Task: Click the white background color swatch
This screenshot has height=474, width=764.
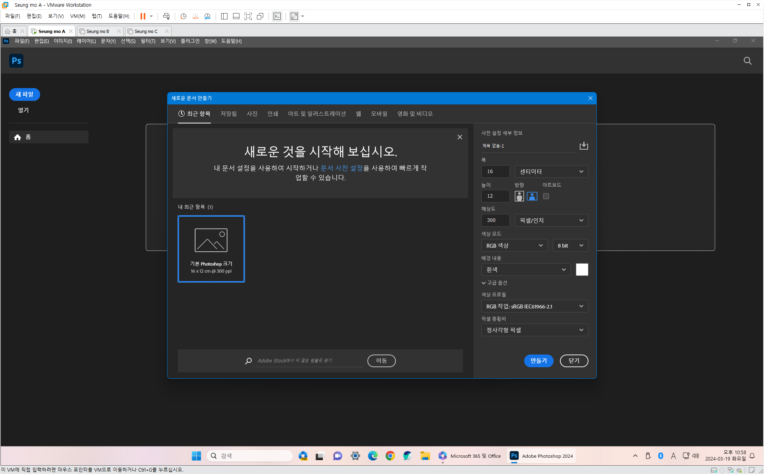Action: coord(582,270)
